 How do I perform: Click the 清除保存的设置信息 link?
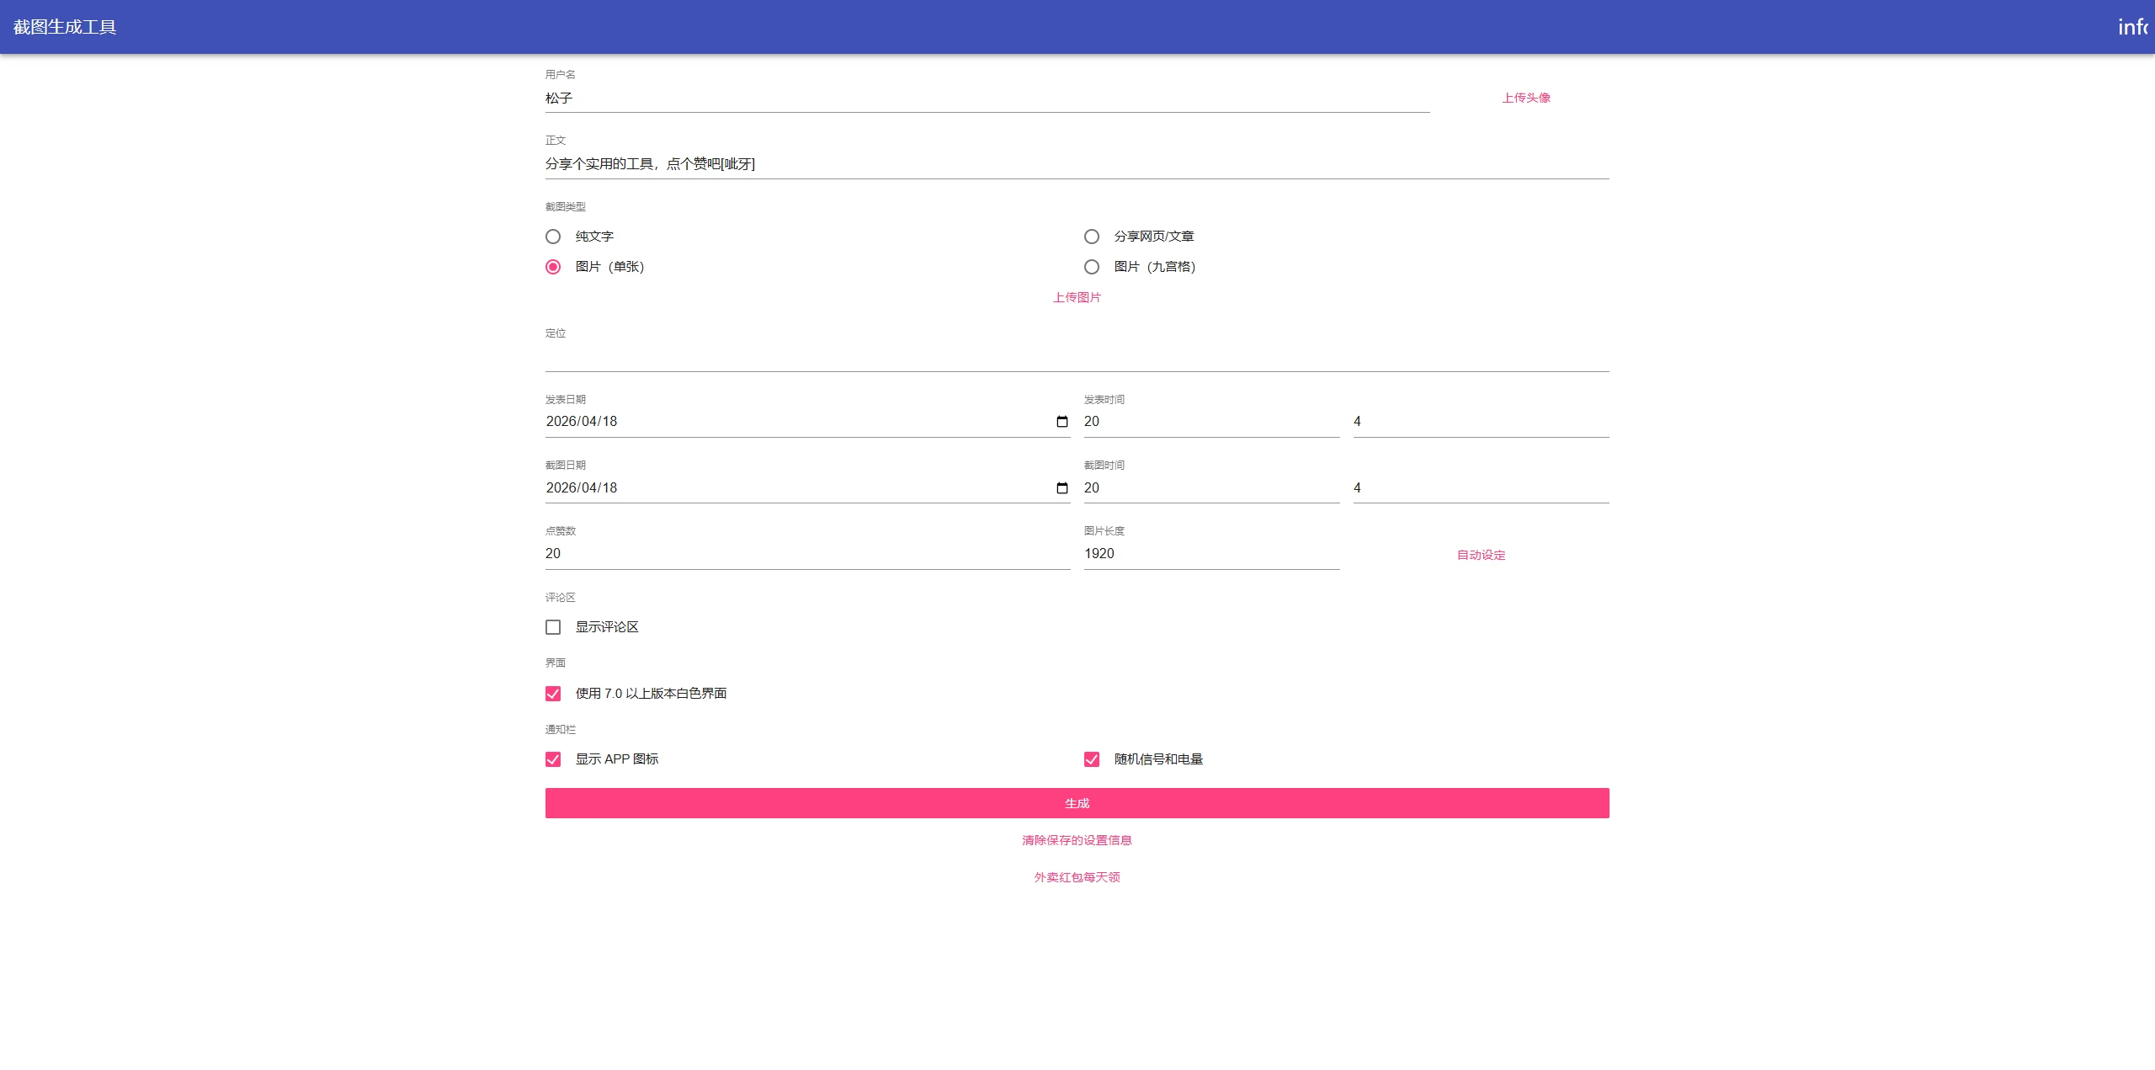[x=1077, y=840]
